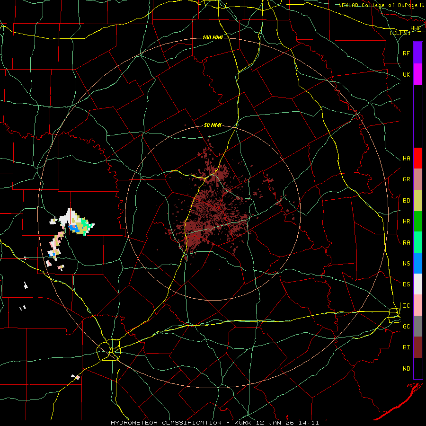Click the black ND legend swatch
This screenshot has width=426, height=426.
418,368
